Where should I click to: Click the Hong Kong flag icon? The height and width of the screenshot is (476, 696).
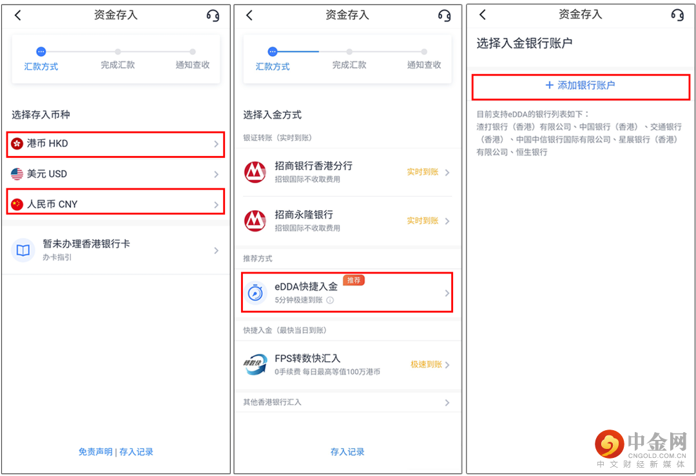(17, 144)
